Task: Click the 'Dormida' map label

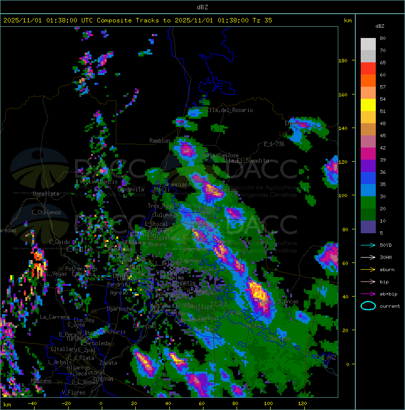Action: click(x=280, y=338)
